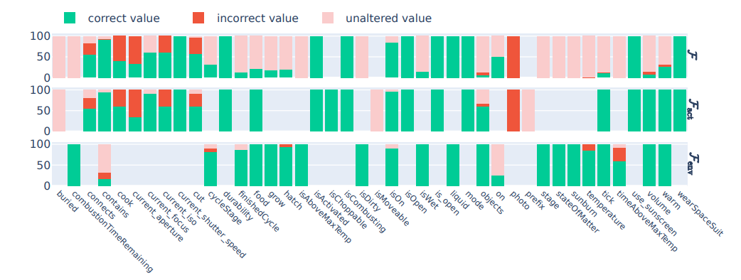The image size is (741, 280).
Task: Toggle the red incorrect value legend swatch
Action: point(198,18)
